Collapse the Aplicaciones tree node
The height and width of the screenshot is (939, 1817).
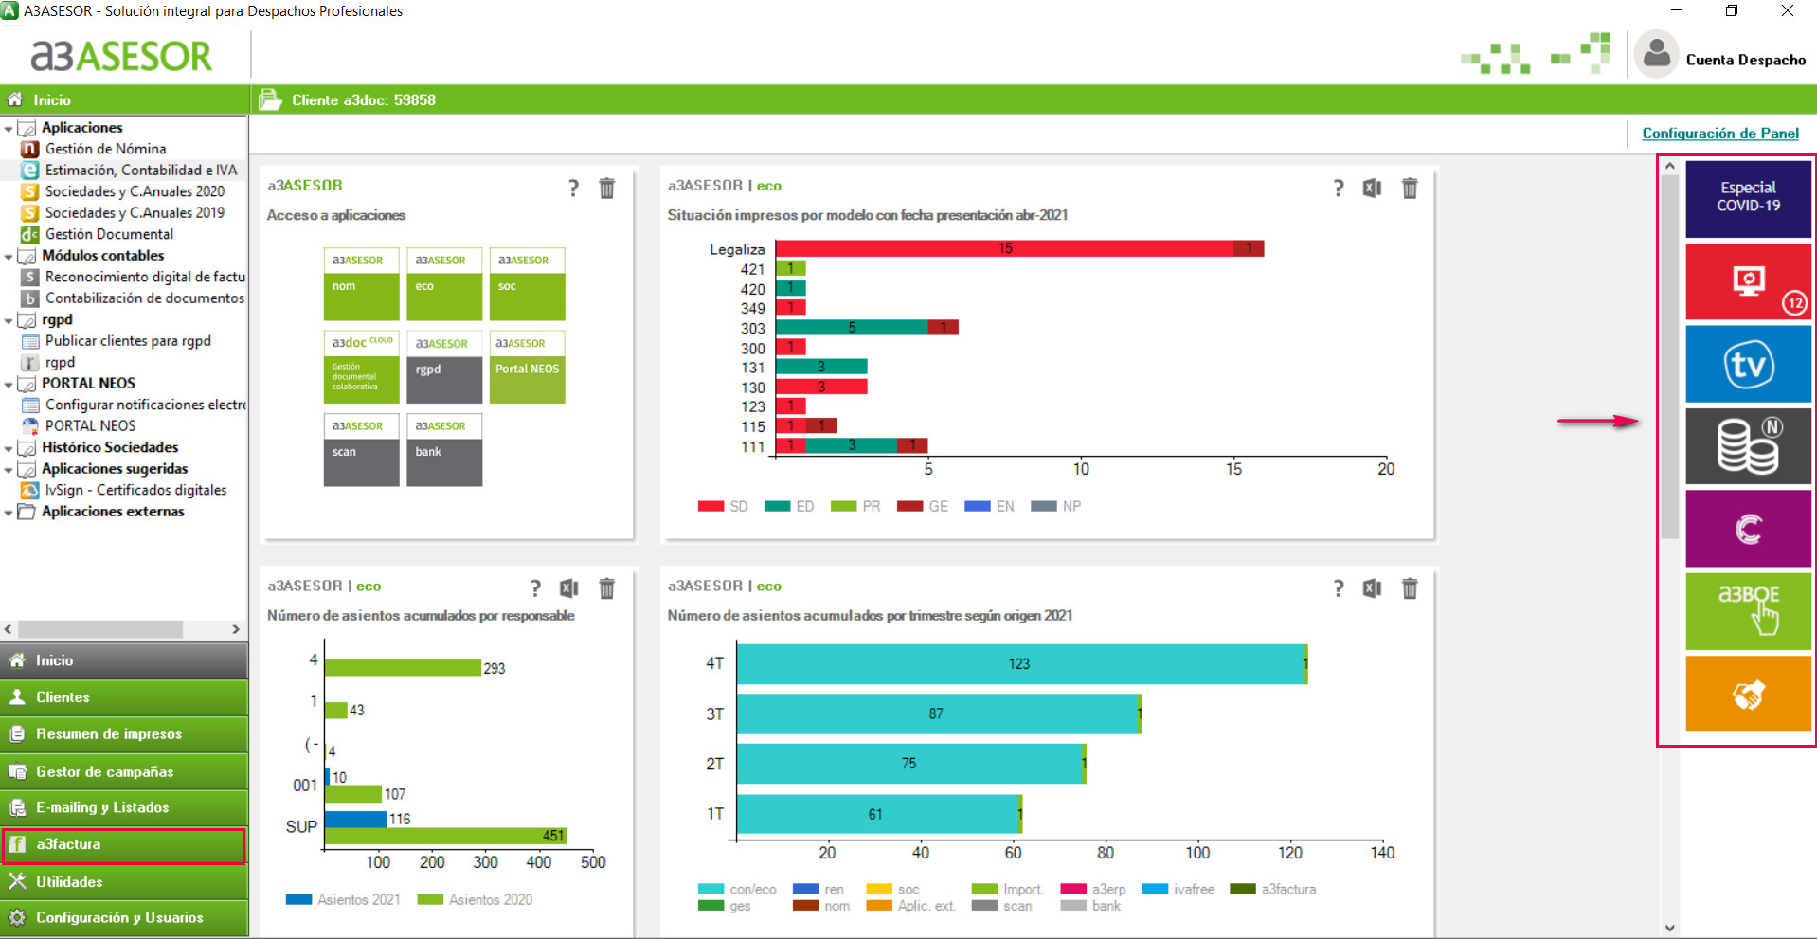tap(9, 129)
